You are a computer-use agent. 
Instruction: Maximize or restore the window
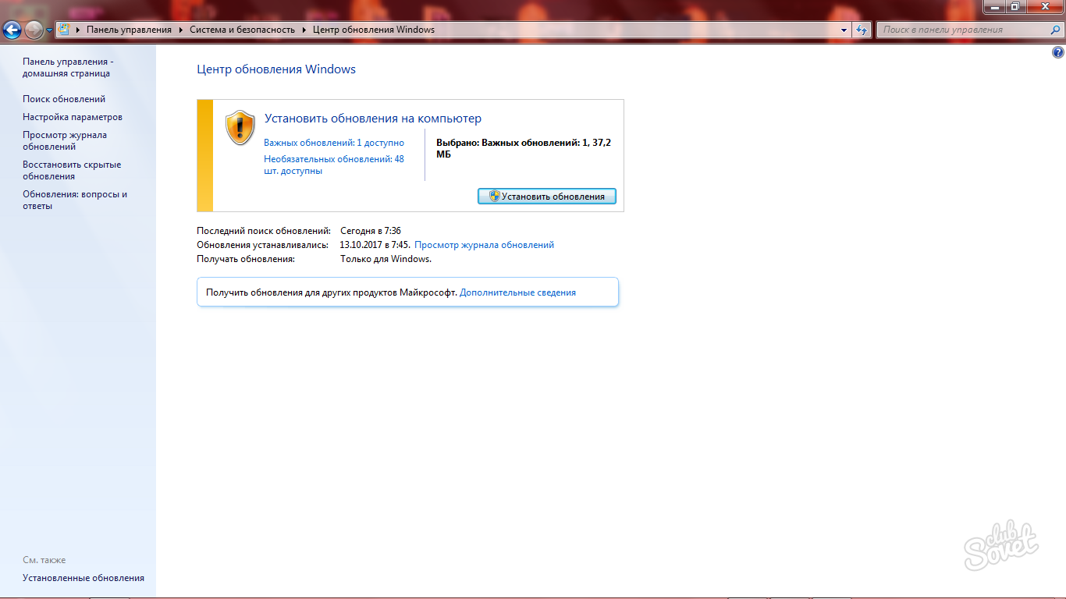(x=1014, y=6)
